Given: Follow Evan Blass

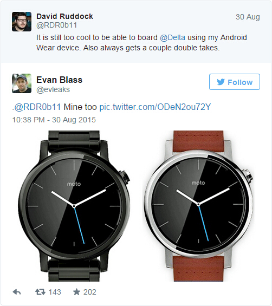Looking at the screenshot, I should point(235,82).
